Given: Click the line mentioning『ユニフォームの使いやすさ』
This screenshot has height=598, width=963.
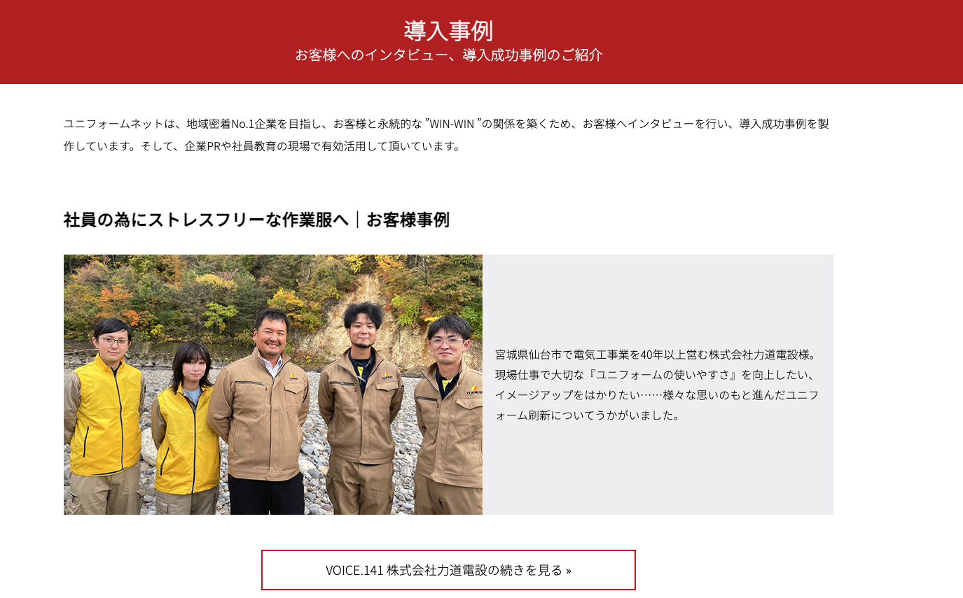Looking at the screenshot, I should pyautogui.click(x=654, y=375).
